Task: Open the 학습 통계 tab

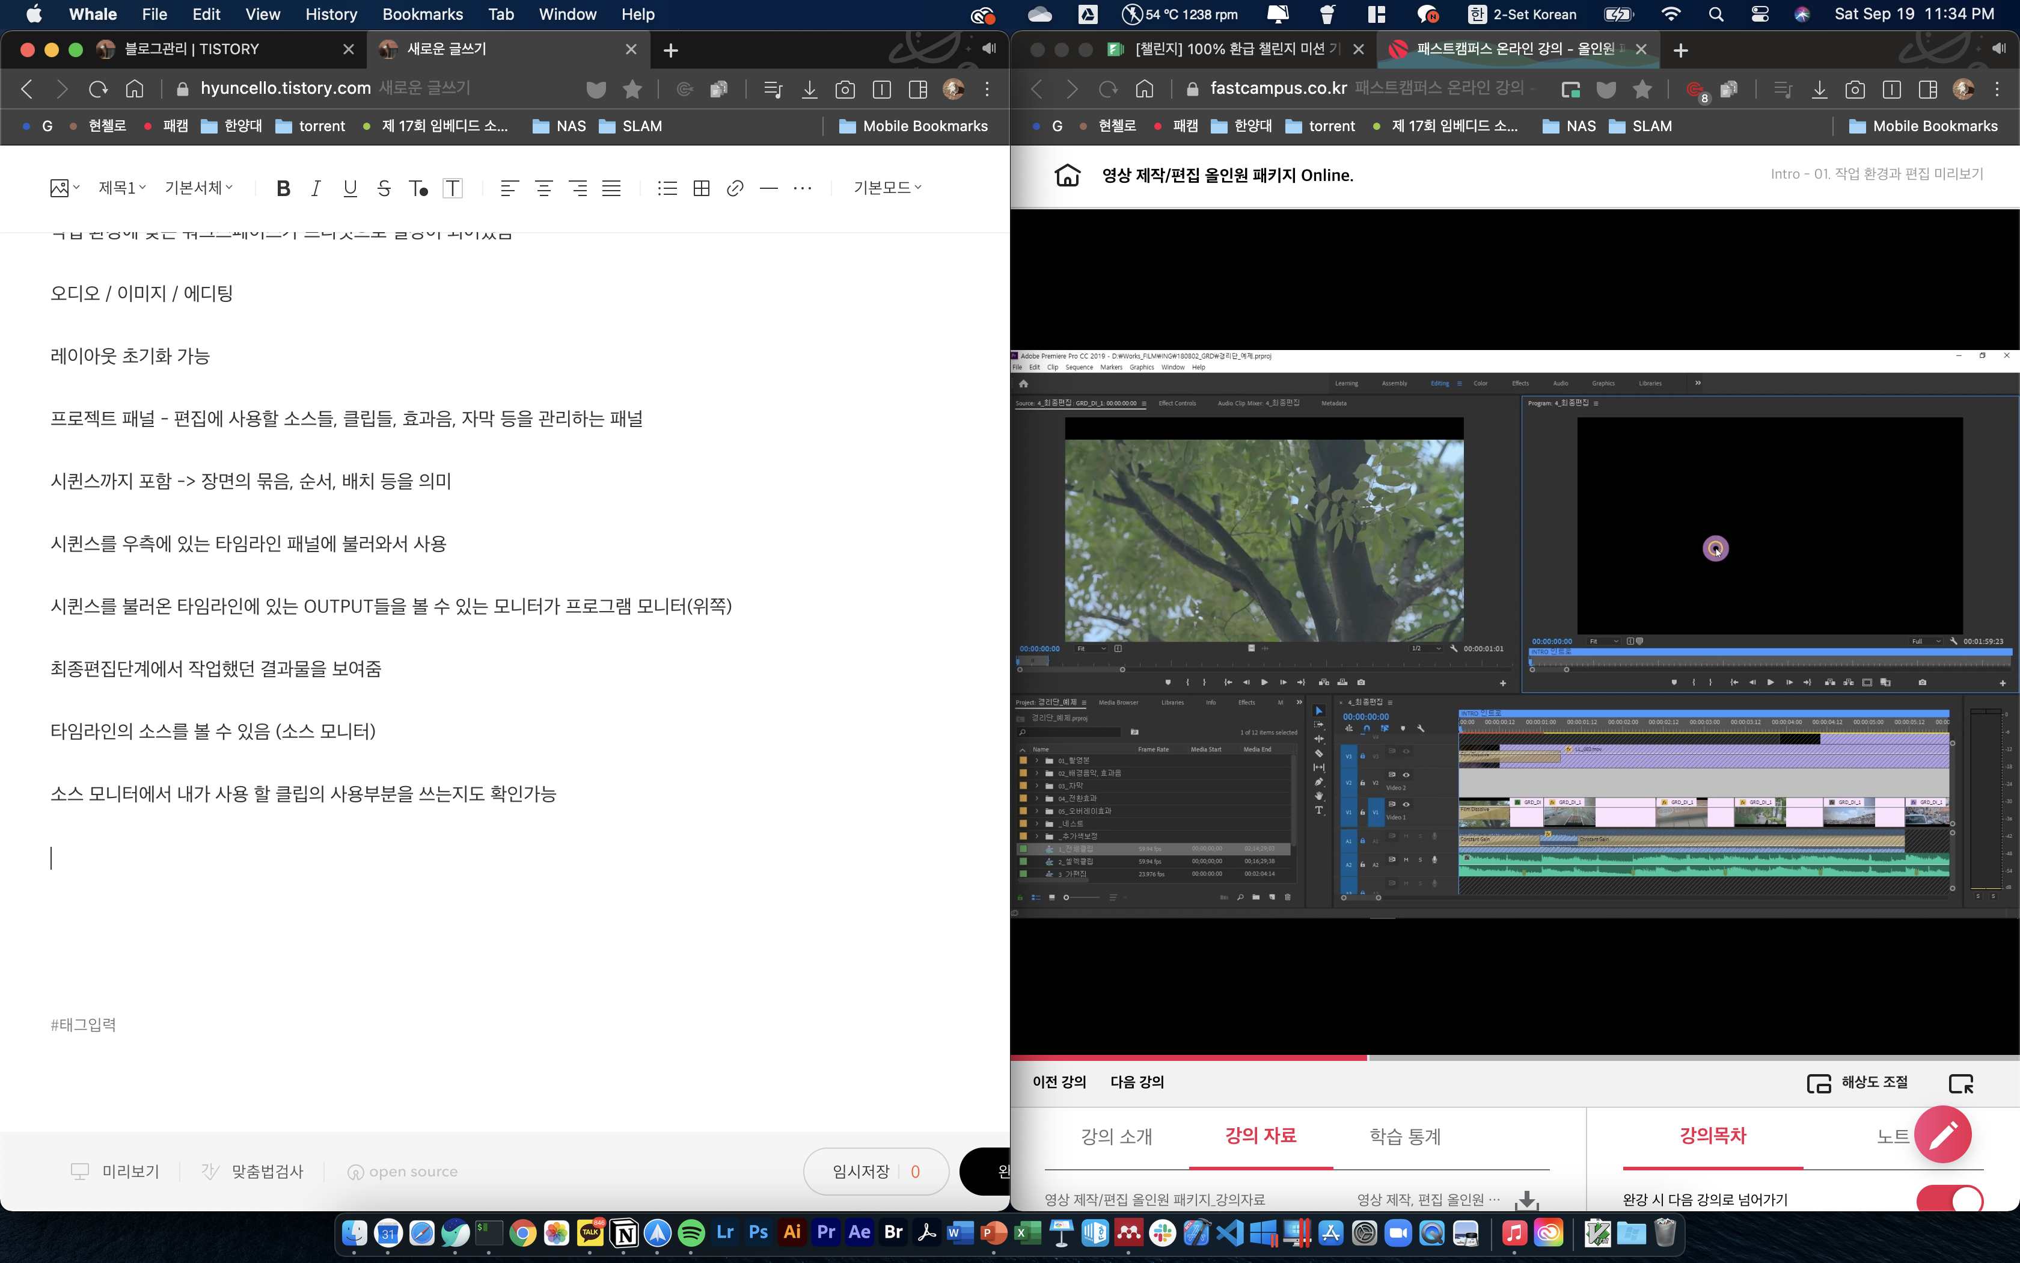Action: click(x=1405, y=1136)
